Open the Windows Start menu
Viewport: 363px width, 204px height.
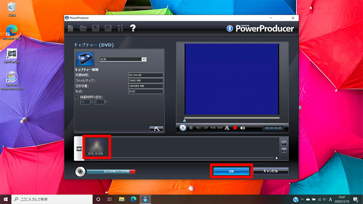click(5, 199)
